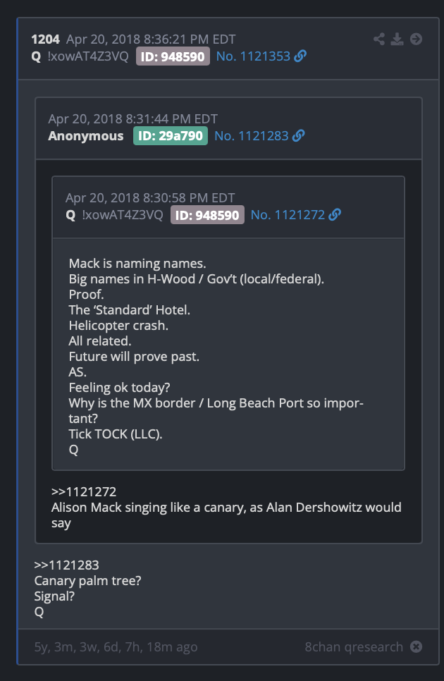
Task: Click the download icon on post 1204
Action: pyautogui.click(x=397, y=39)
